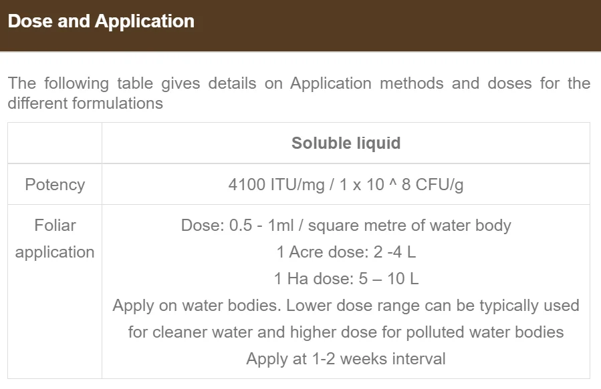This screenshot has height=389, width=601.
Task: Click "Apply at 1-2 weeks interval" line
Action: tap(346, 359)
